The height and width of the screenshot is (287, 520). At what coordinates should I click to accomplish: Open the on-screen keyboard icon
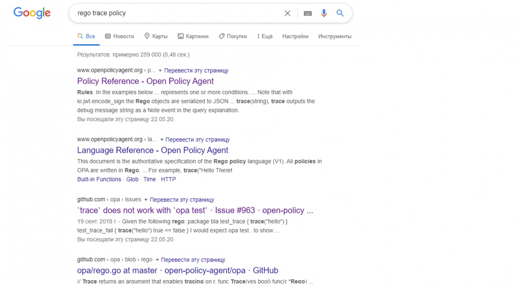[307, 13]
